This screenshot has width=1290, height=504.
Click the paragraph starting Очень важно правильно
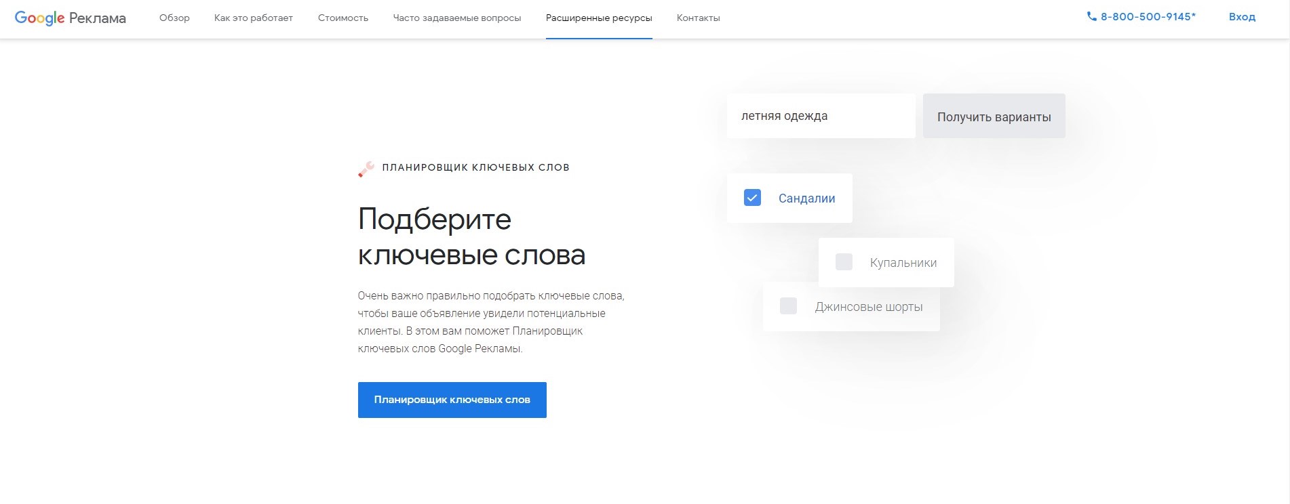(491, 322)
